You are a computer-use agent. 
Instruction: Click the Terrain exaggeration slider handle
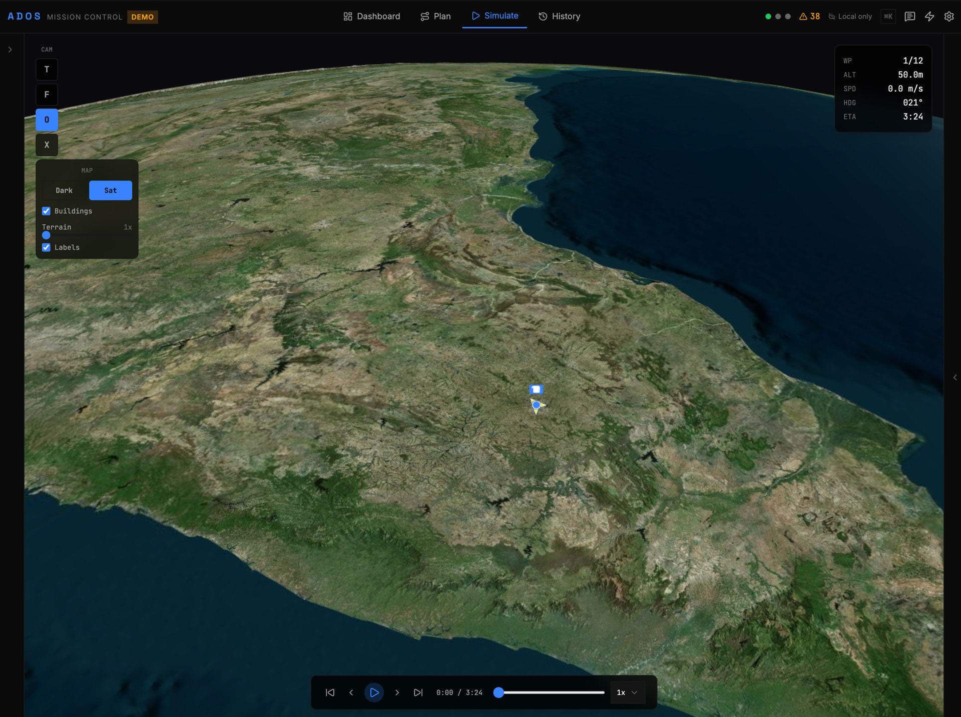click(x=46, y=235)
